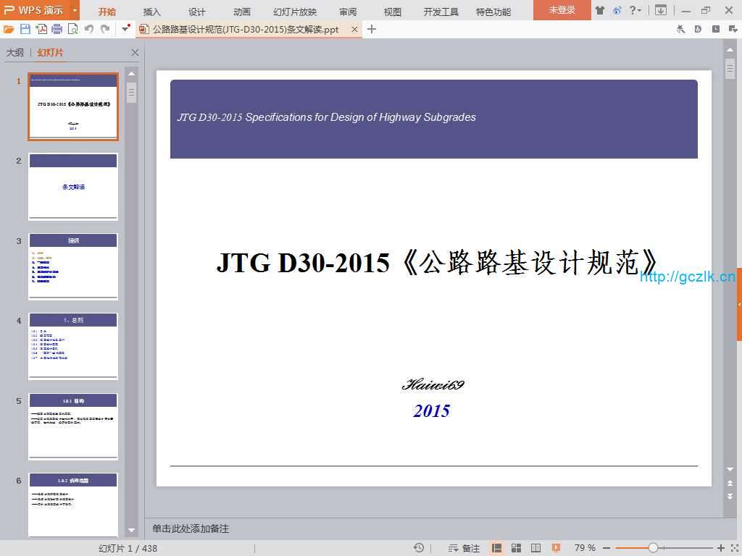Viewport: 742px width, 556px height.
Task: Toggle Reading view icon in status bar
Action: coord(536,548)
